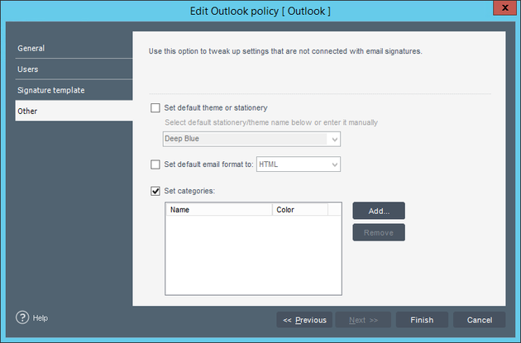The image size is (521, 343).
Task: Switch to the Users tab
Action: pos(74,69)
